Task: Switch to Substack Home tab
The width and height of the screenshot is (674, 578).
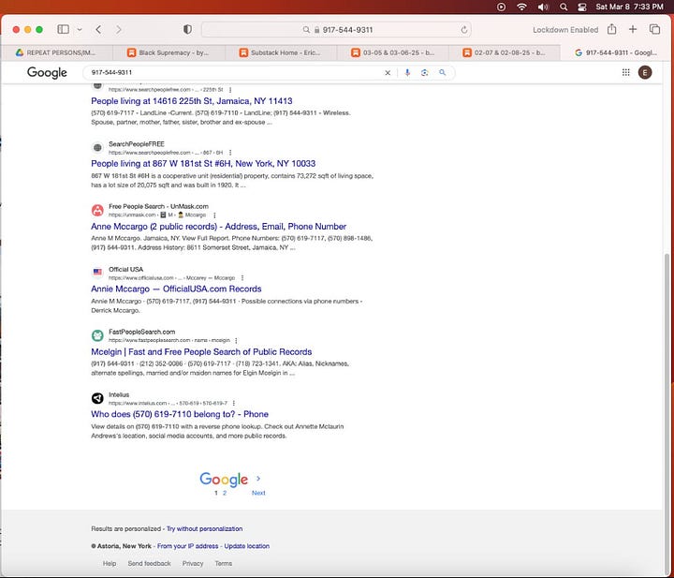Action: [281, 52]
